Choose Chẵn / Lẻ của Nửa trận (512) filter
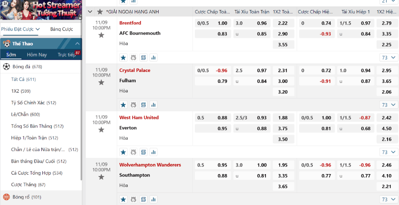 tap(44, 150)
